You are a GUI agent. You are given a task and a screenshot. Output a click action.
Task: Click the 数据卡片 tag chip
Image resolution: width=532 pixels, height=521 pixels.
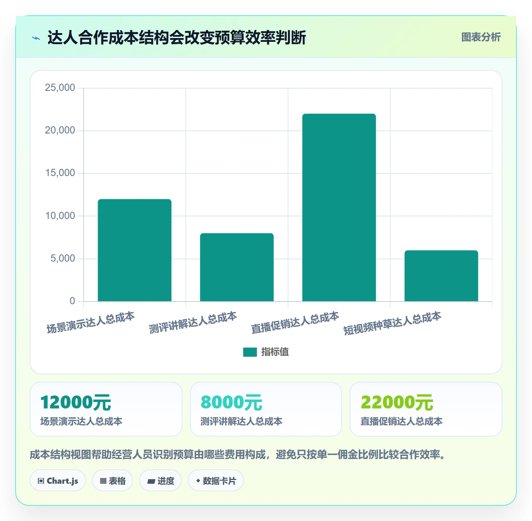[216, 481]
